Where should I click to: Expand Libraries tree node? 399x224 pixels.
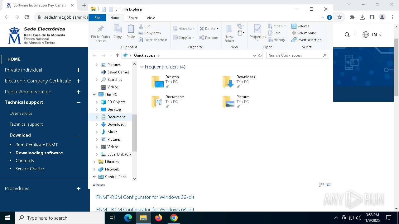94,162
